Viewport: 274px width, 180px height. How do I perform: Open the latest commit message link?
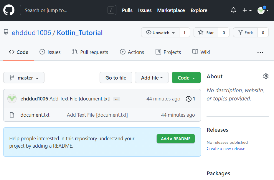[x=80, y=99]
